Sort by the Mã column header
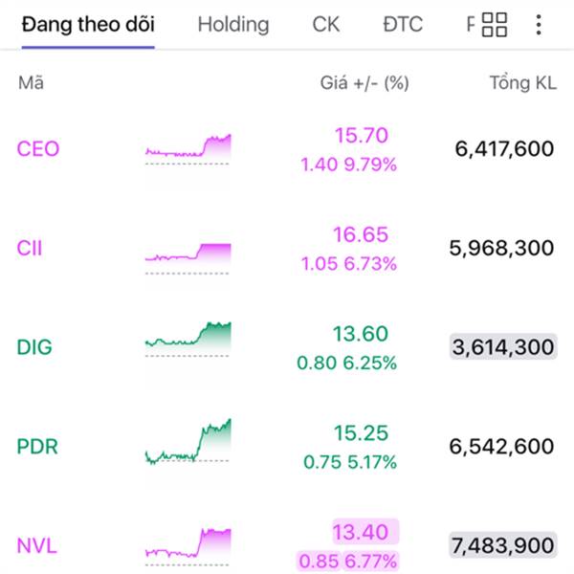 [31, 83]
